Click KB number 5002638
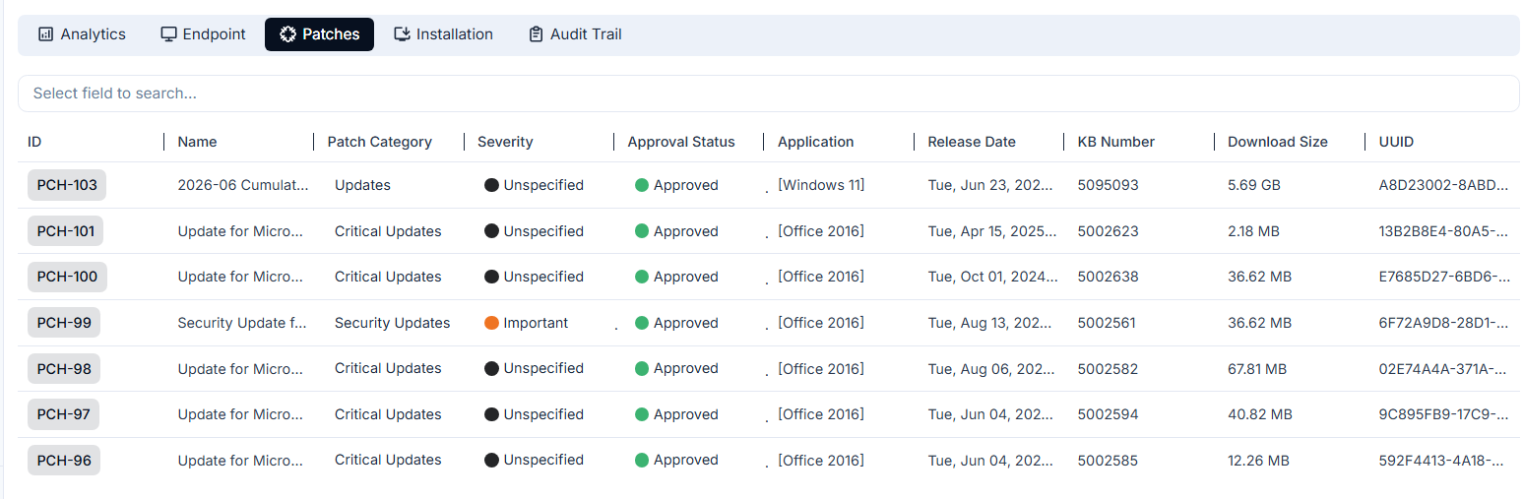This screenshot has width=1523, height=499. pyautogui.click(x=1109, y=277)
